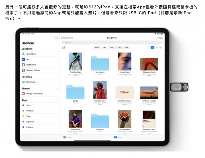The height and width of the screenshot is (158, 205).
Task: Open Lookbook Hero image
Action: tap(100, 90)
